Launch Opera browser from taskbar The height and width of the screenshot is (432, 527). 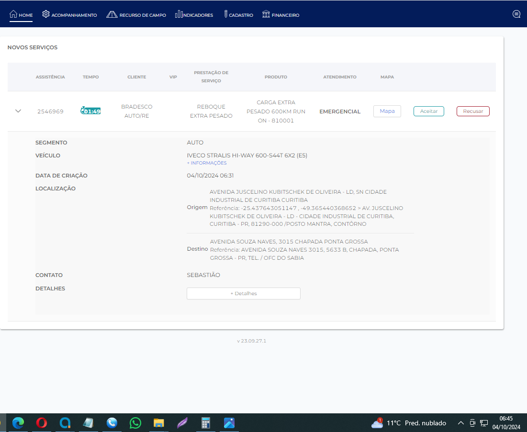pyautogui.click(x=42, y=423)
